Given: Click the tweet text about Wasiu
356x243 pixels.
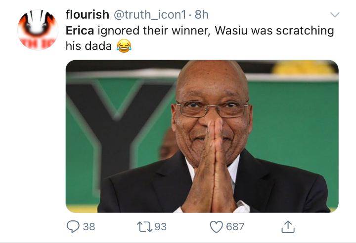Looking at the screenshot, I should [274, 31].
